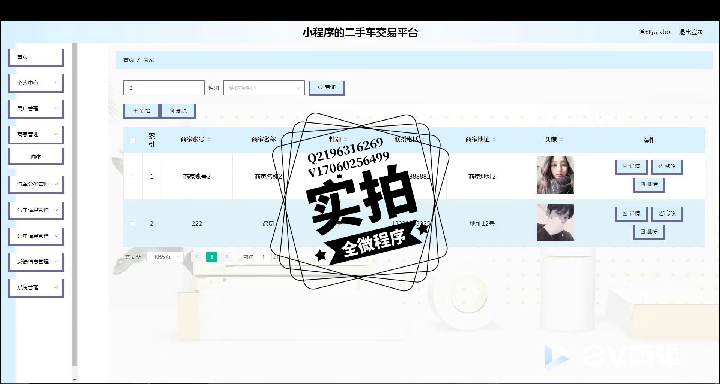The height and width of the screenshot is (384, 720).
Task: Click 退出登录 link
Action: click(691, 32)
